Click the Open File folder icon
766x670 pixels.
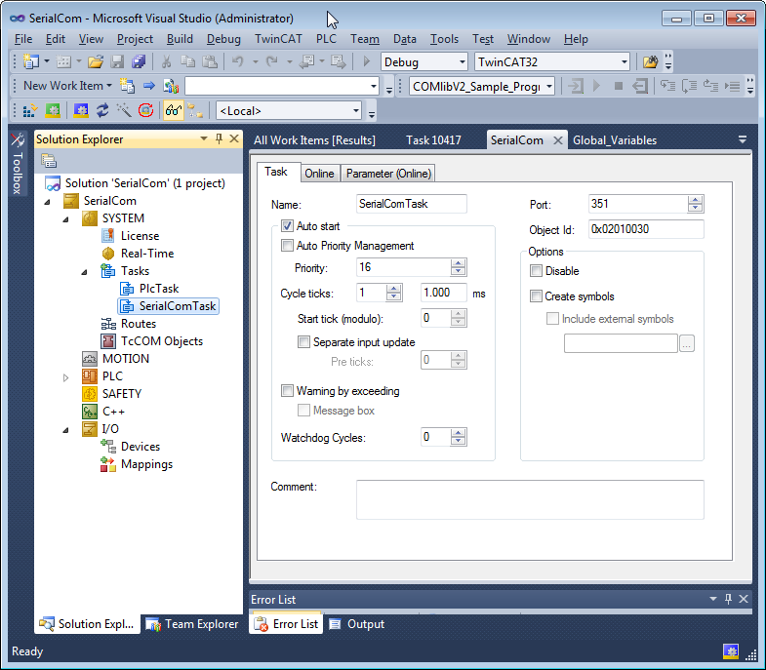[x=96, y=61]
